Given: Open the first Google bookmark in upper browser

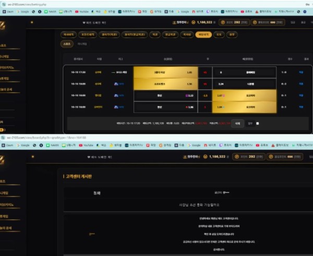Looking at the screenshot, I should click(23, 11).
